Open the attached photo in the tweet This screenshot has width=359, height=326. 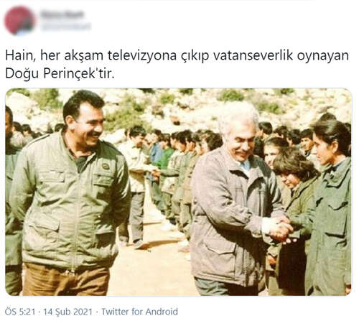(179, 192)
